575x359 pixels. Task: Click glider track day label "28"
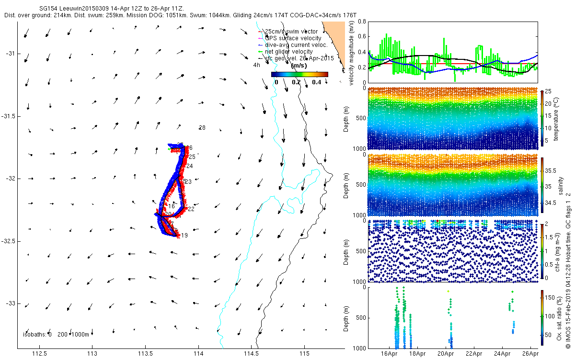pyautogui.click(x=202, y=128)
